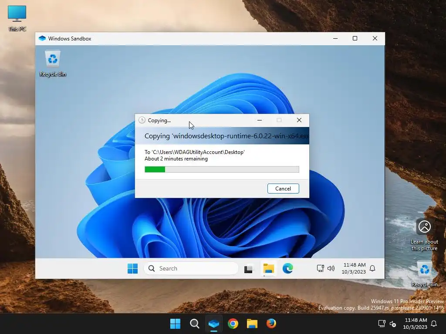Click the host network tray icon
This screenshot has width=446, height=334.
382,324
